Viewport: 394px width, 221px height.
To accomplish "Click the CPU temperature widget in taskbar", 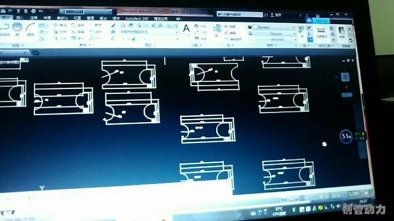I will point(279,210).
